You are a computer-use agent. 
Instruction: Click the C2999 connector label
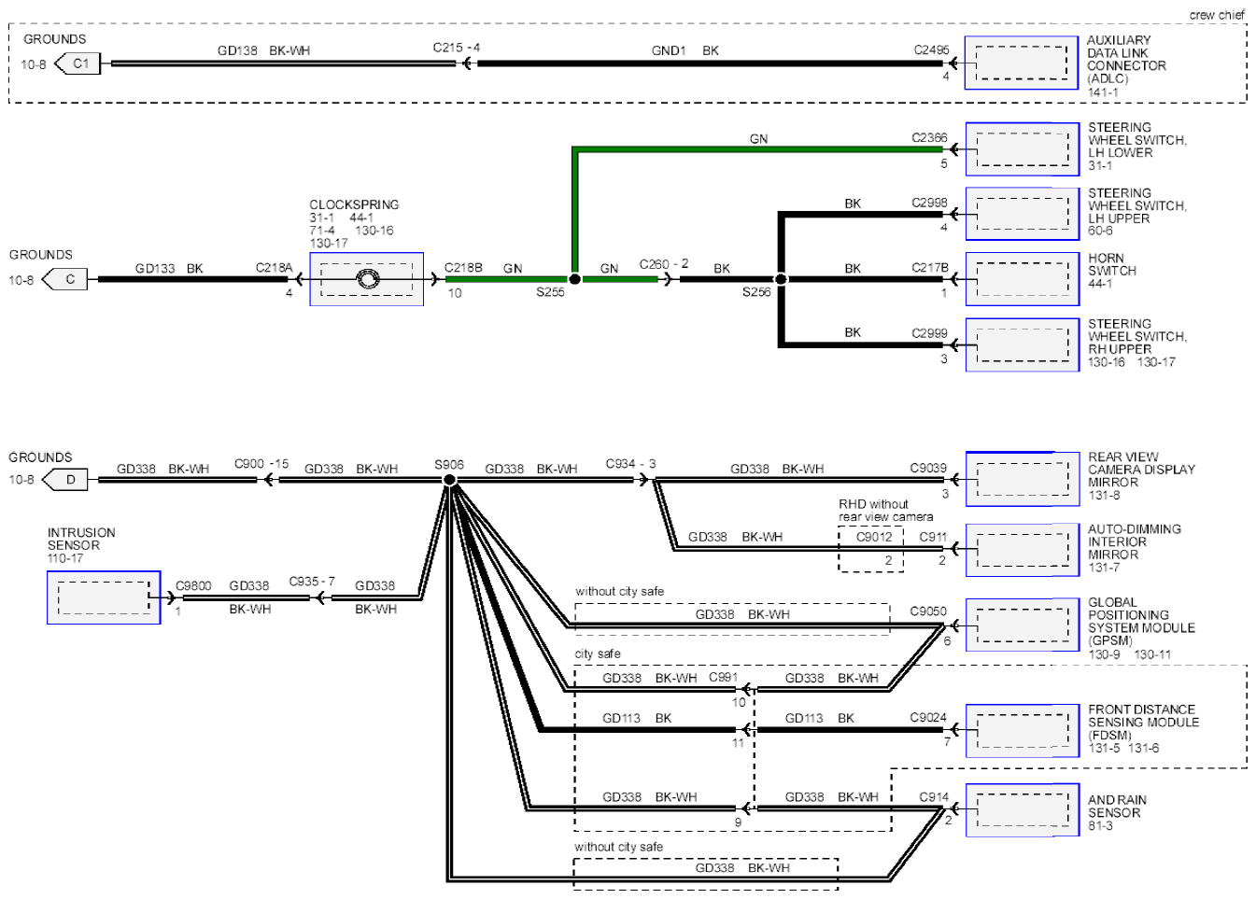(929, 332)
